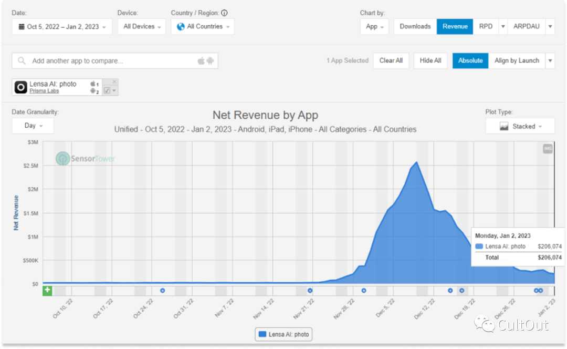Switch to the Downloads tab

click(415, 26)
